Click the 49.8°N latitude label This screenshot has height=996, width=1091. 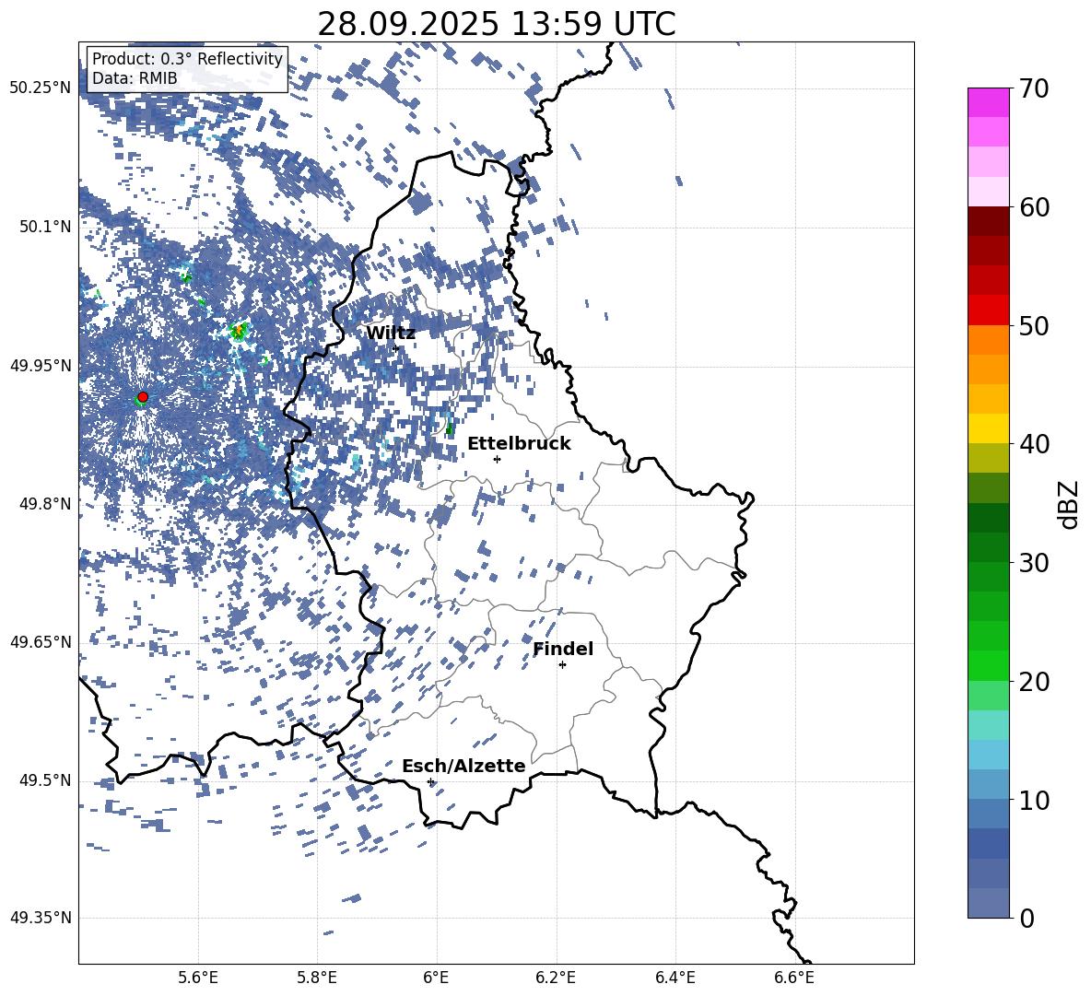44,504
